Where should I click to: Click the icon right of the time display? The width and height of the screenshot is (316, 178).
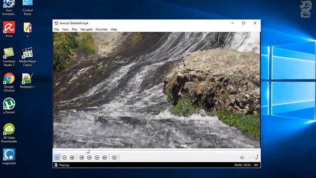pos(256,165)
